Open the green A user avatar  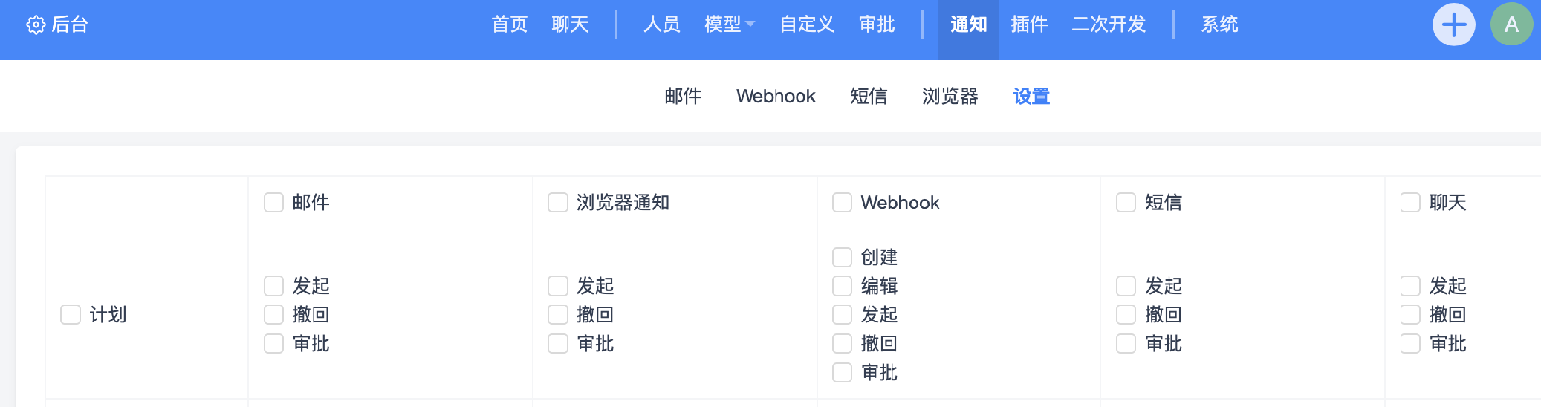pyautogui.click(x=1511, y=25)
